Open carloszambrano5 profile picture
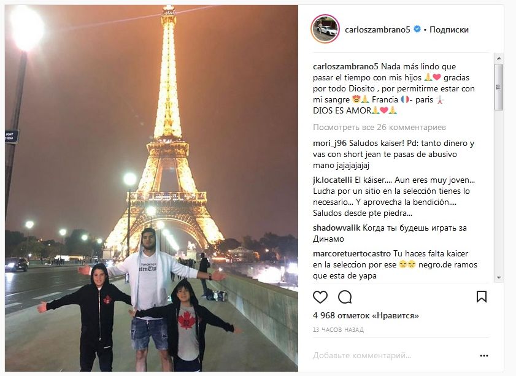Image resolution: width=516 pixels, height=376 pixels. [325, 29]
